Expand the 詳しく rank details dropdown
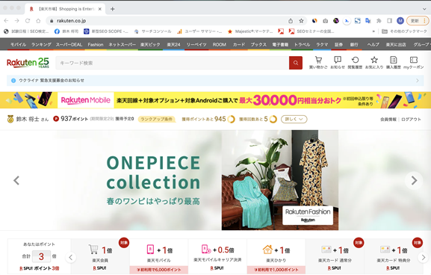 coord(294,119)
